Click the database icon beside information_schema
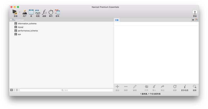The image size is (208, 109). coord(16,23)
